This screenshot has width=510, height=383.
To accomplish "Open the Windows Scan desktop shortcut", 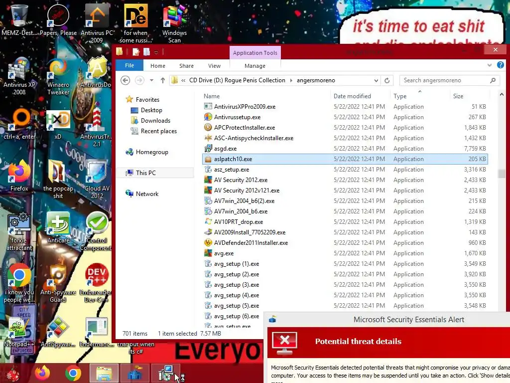I will 174,23.
